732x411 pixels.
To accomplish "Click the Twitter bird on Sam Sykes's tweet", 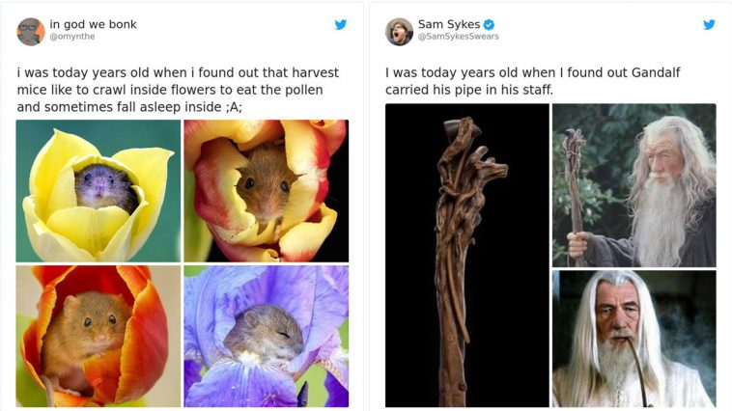I will 710,24.
